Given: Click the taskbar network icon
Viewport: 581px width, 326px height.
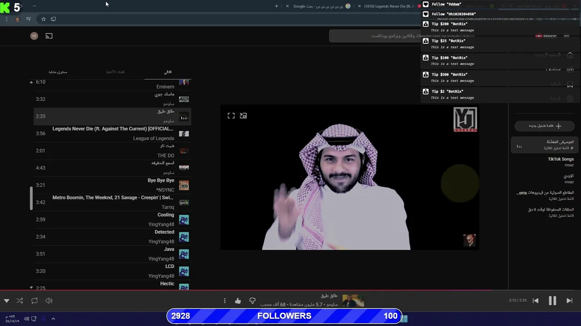Looking at the screenshot, I should 34,319.
